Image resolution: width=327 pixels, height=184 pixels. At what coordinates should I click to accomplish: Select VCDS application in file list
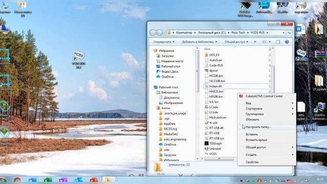(x=213, y=154)
